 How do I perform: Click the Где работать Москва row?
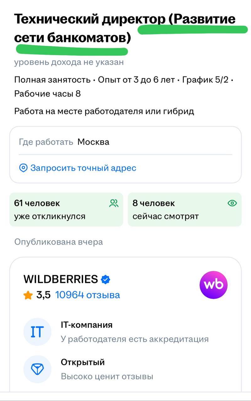[125, 142]
